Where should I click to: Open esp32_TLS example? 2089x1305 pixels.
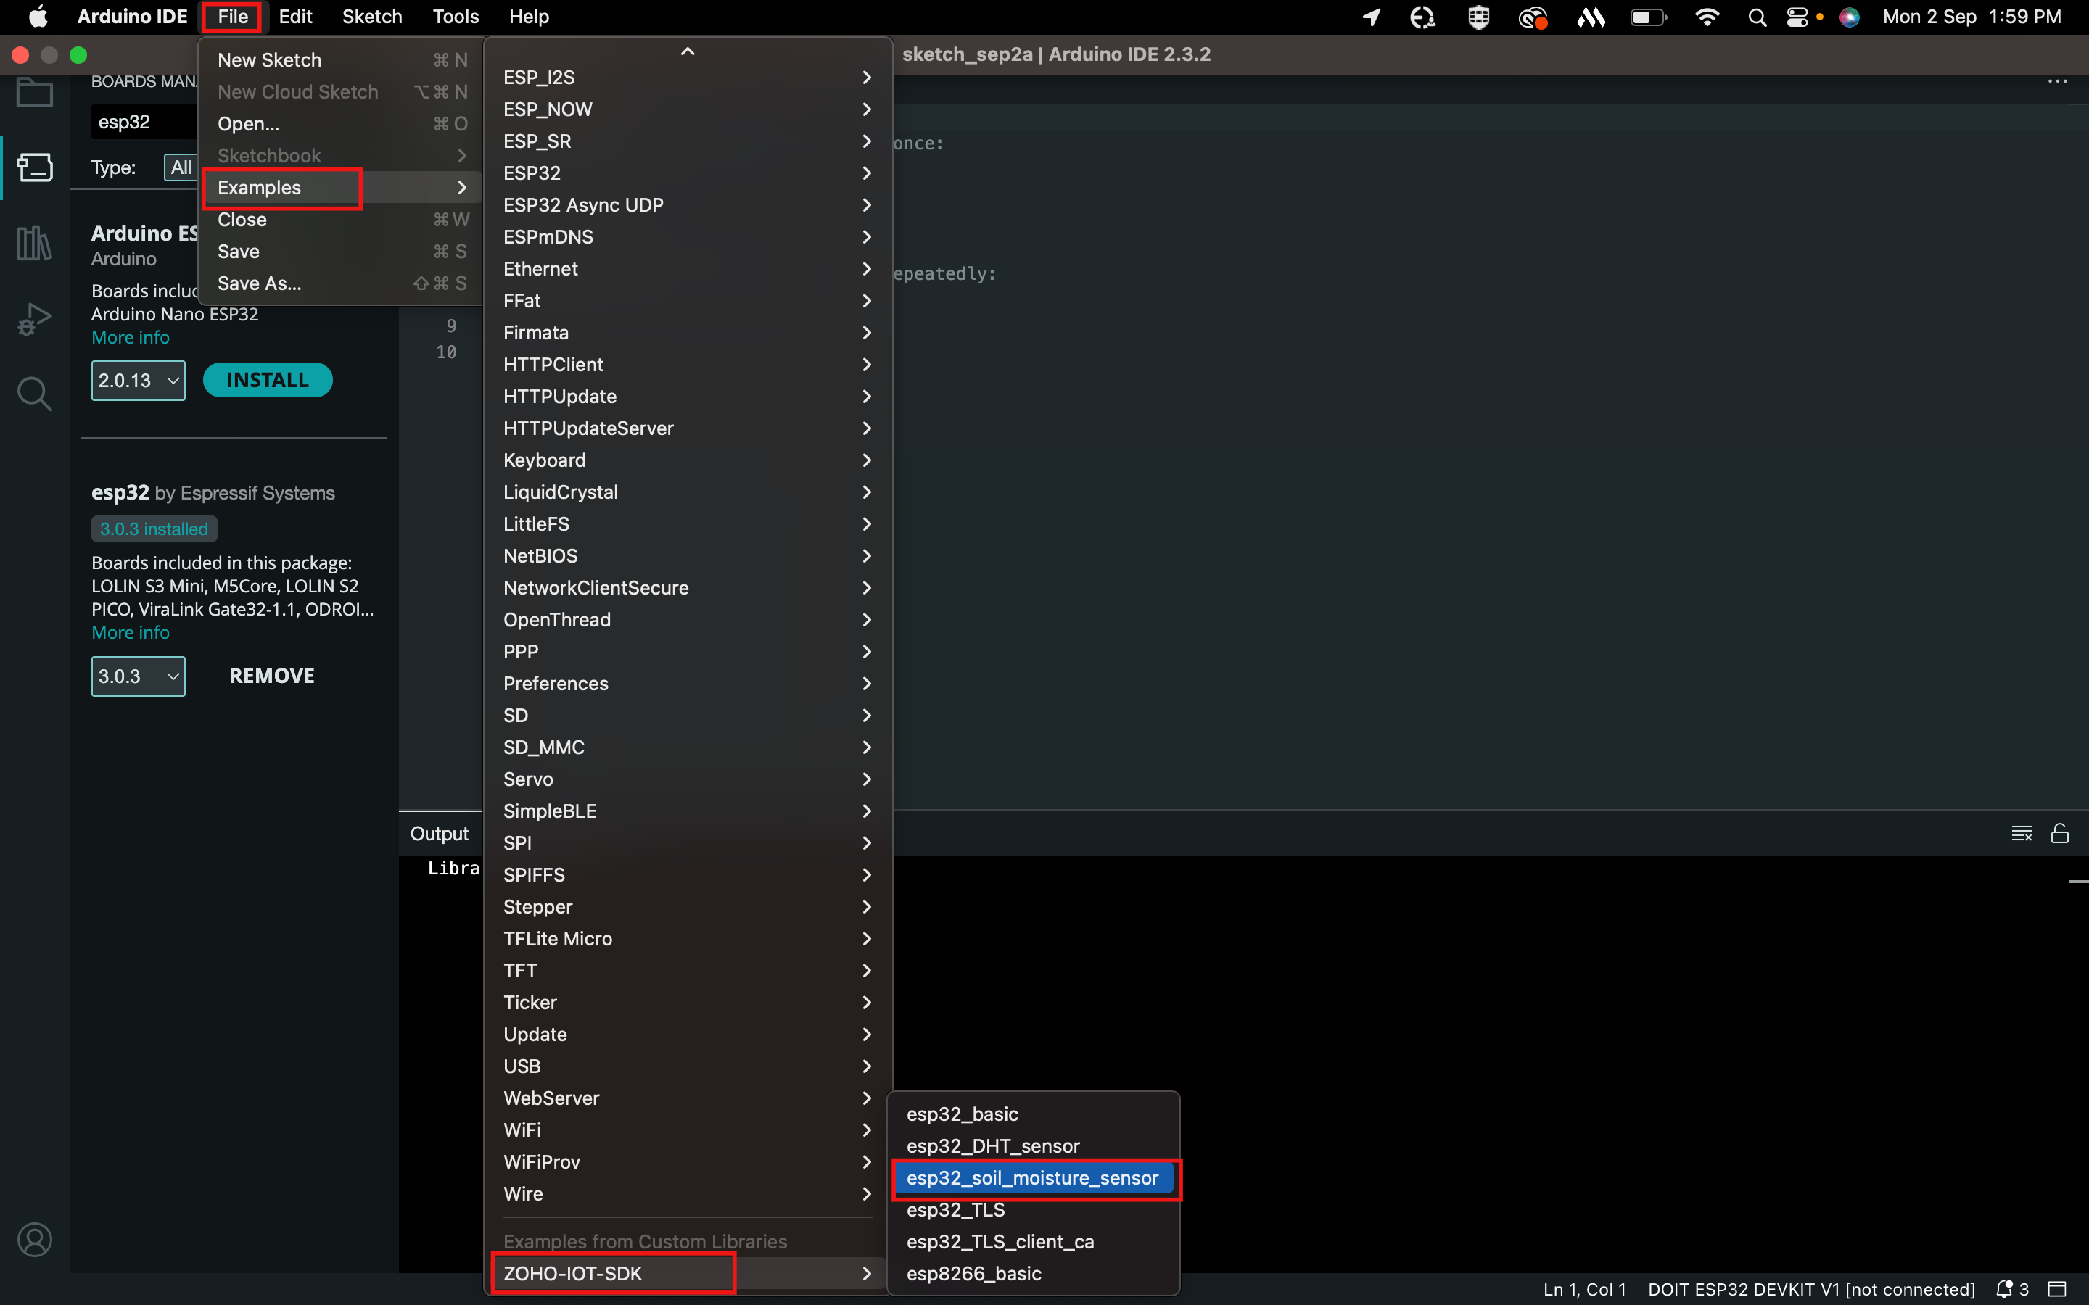(1034, 1210)
